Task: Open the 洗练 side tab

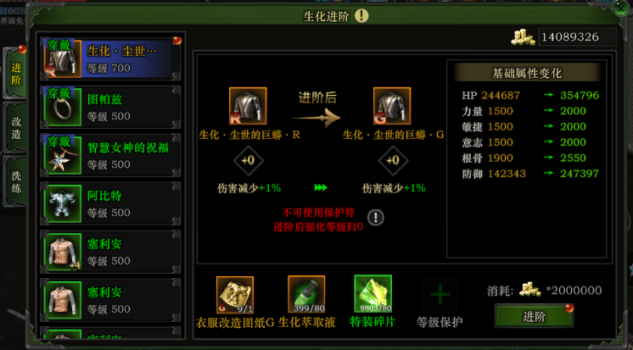Action: (x=16, y=182)
